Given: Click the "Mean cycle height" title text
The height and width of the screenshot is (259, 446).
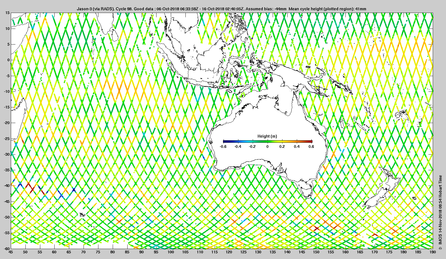Looking at the screenshot, I should tap(305, 9).
